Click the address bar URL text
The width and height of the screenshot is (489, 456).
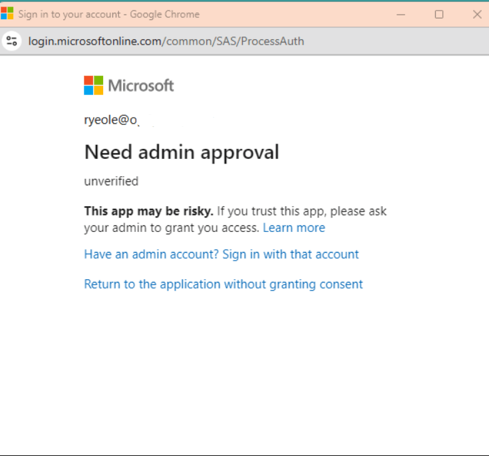tap(166, 41)
